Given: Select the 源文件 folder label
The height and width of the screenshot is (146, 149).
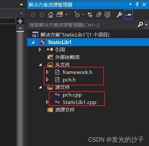Looking at the screenshot, I should tap(62, 87).
